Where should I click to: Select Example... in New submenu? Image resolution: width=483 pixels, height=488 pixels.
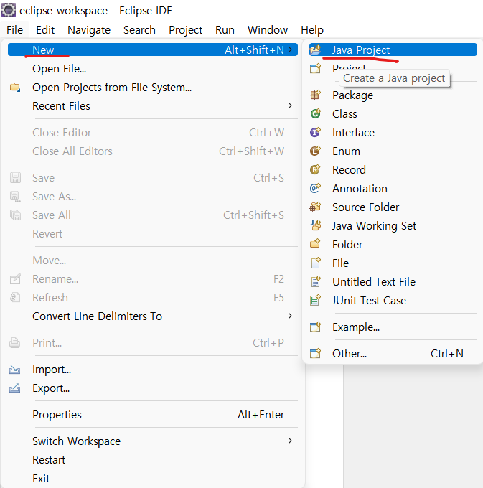(x=393, y=327)
